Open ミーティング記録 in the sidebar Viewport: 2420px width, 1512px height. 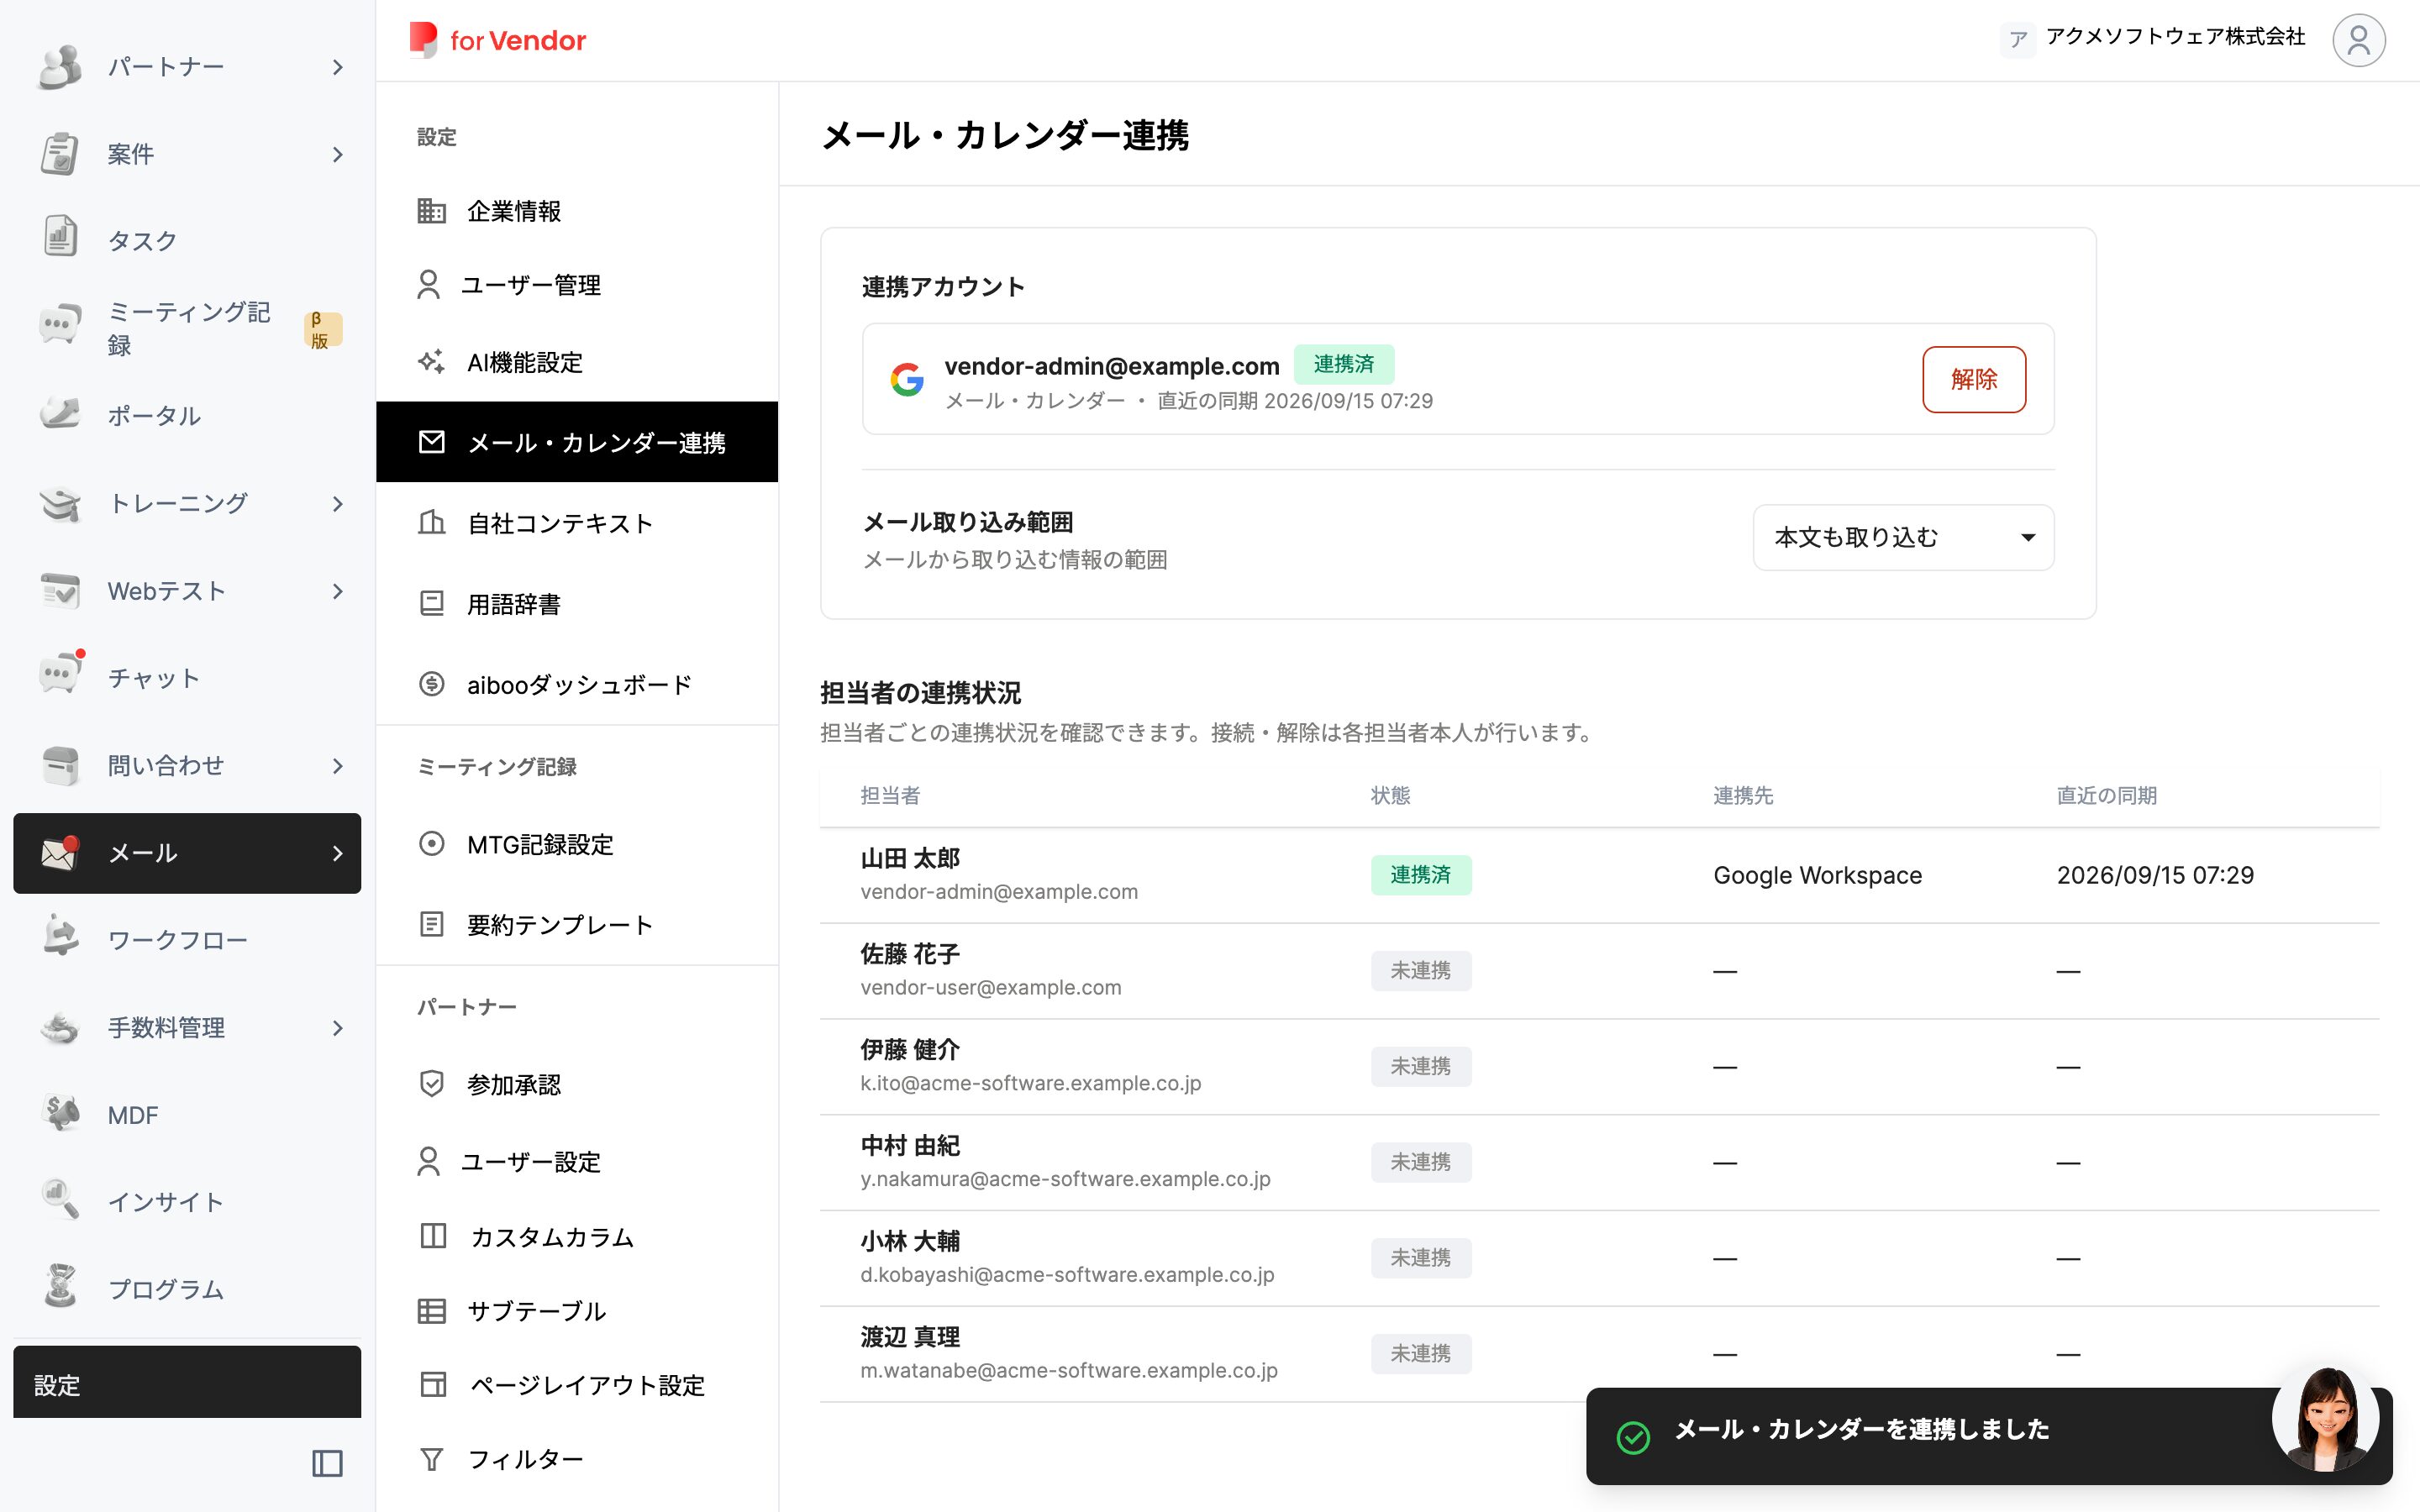coord(187,328)
